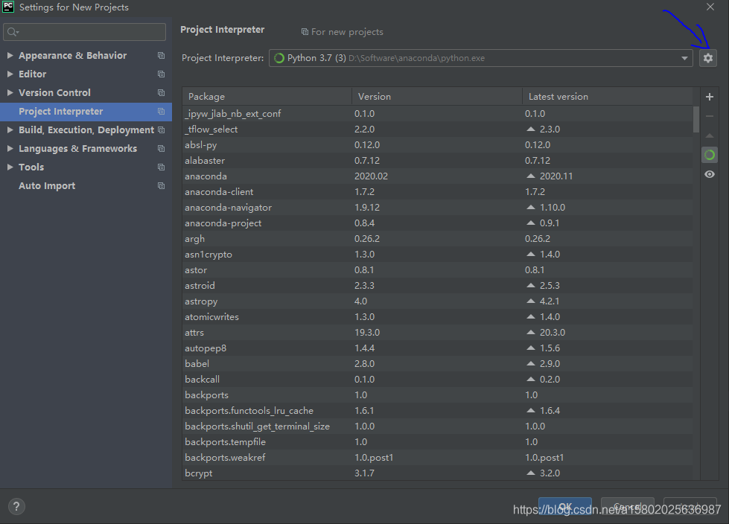729x524 pixels.
Task: Select the _ipyw_jlab_nb_ext_conf package row
Action: [x=438, y=113]
